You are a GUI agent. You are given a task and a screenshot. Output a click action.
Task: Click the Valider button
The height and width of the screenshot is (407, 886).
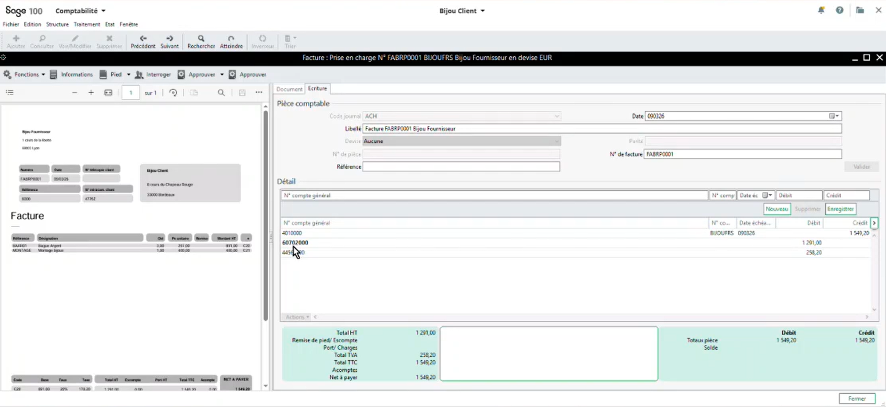click(862, 167)
